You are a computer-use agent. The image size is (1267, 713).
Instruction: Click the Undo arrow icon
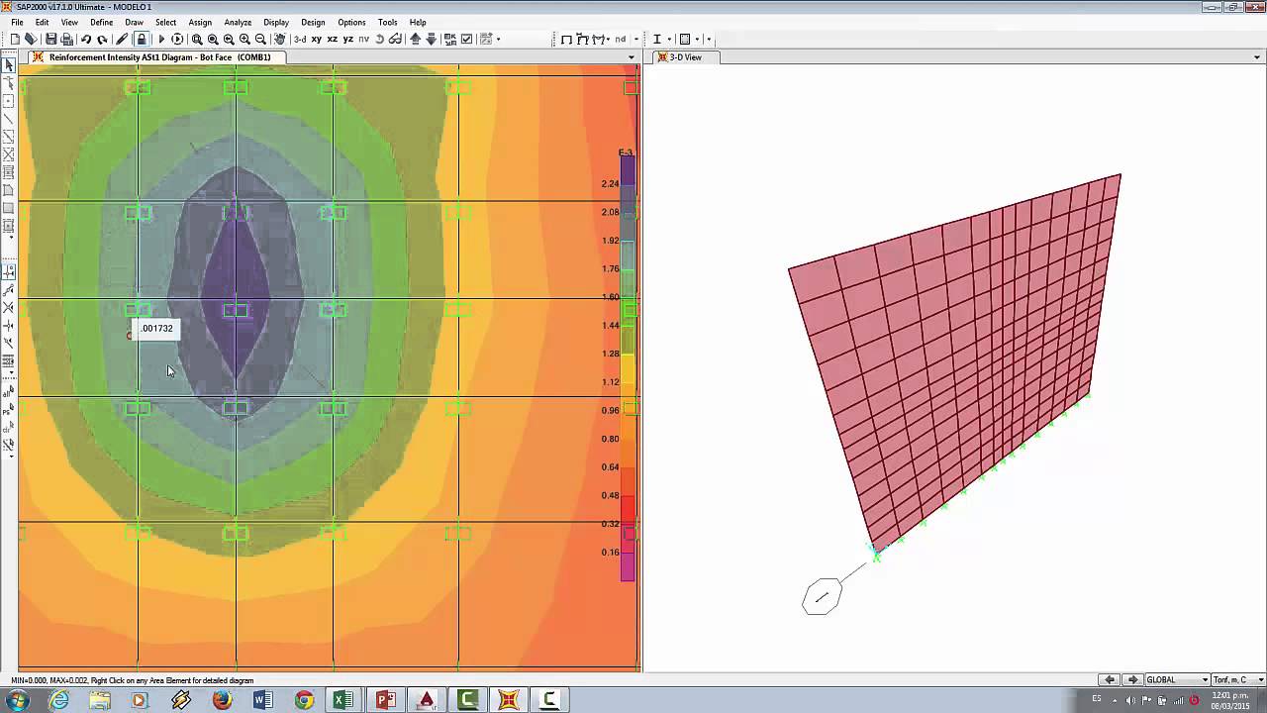86,40
